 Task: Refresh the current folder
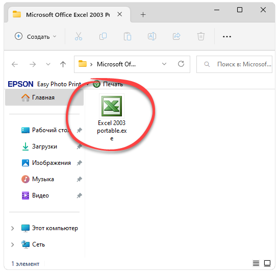[x=181, y=64]
